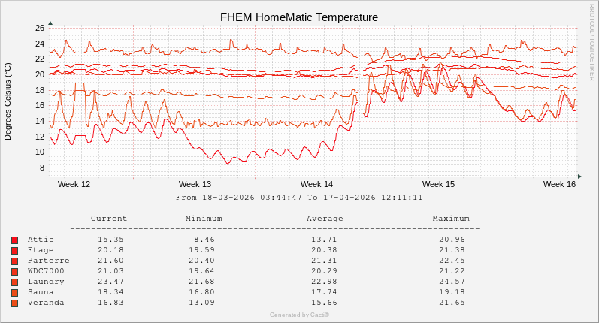Click the graph date range text
This screenshot has width=599, height=323.
[299, 198]
